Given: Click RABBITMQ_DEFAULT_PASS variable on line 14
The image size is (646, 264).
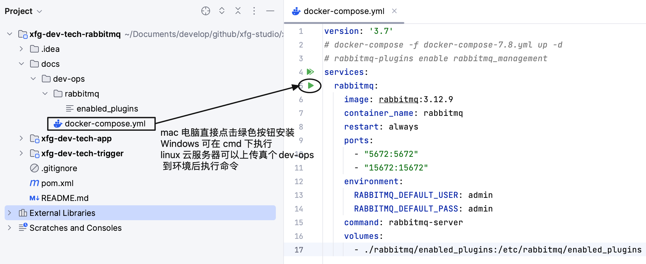Looking at the screenshot, I should [406, 209].
